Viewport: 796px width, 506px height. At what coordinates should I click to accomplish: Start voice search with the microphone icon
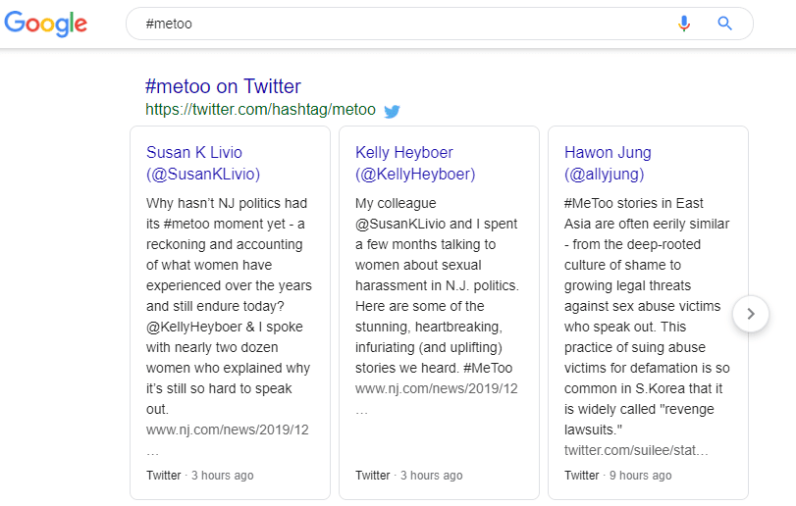pyautogui.click(x=684, y=24)
